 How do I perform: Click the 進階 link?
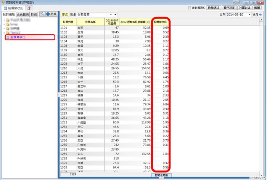coord(256,15)
